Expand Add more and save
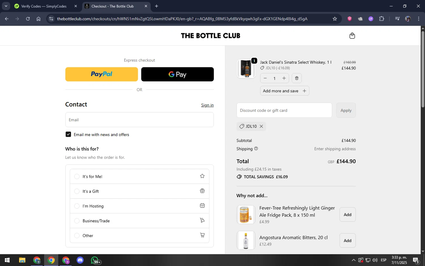 tap(284, 91)
